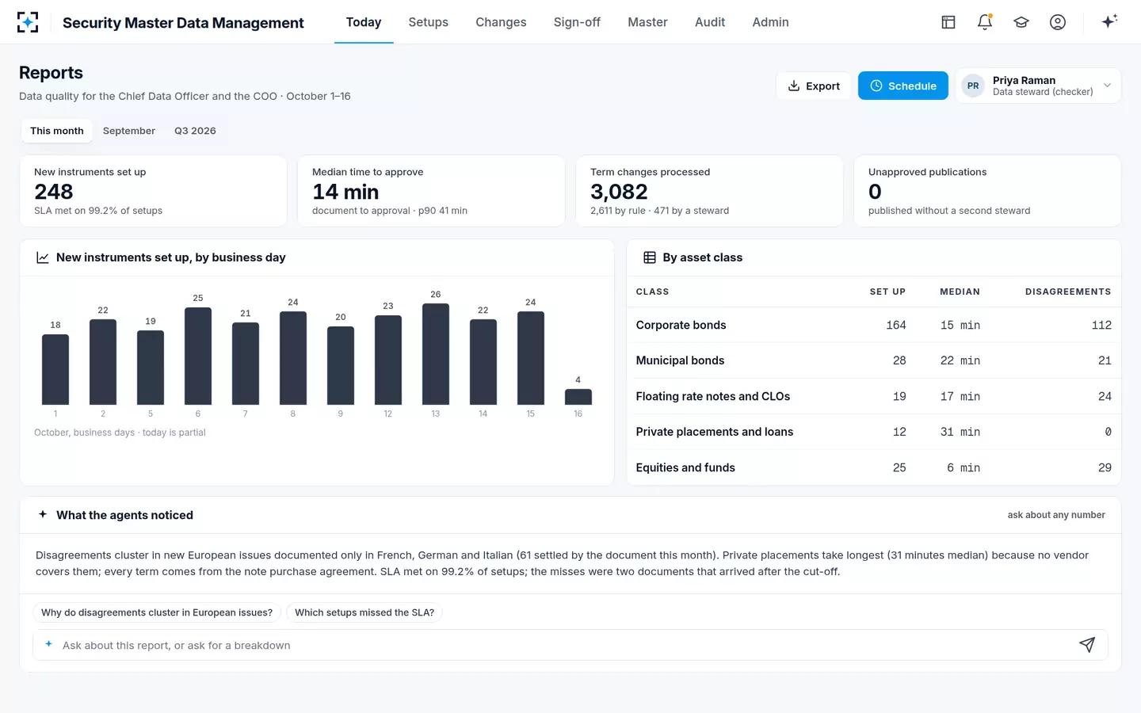Open the user account icon
The width and height of the screenshot is (1141, 713).
coord(1058,22)
